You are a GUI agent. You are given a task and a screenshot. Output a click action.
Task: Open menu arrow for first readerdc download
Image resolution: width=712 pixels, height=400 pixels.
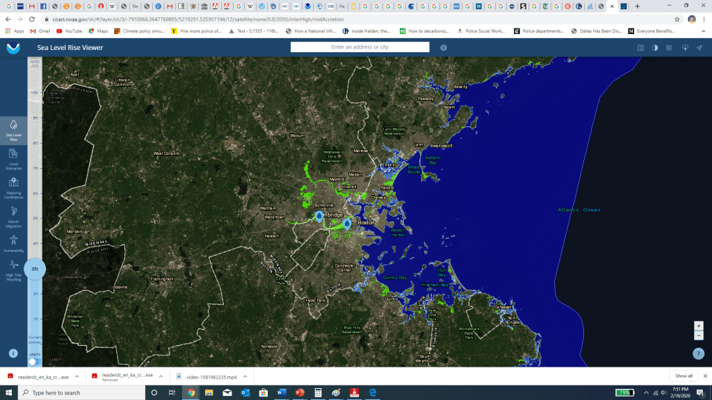(x=78, y=376)
